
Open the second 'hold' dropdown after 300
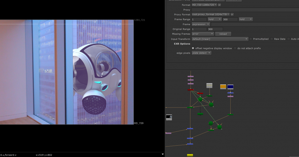point(246,19)
